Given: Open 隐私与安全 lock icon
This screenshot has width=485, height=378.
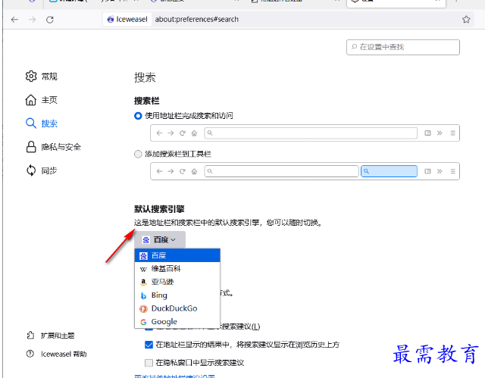Looking at the screenshot, I should 31,147.
